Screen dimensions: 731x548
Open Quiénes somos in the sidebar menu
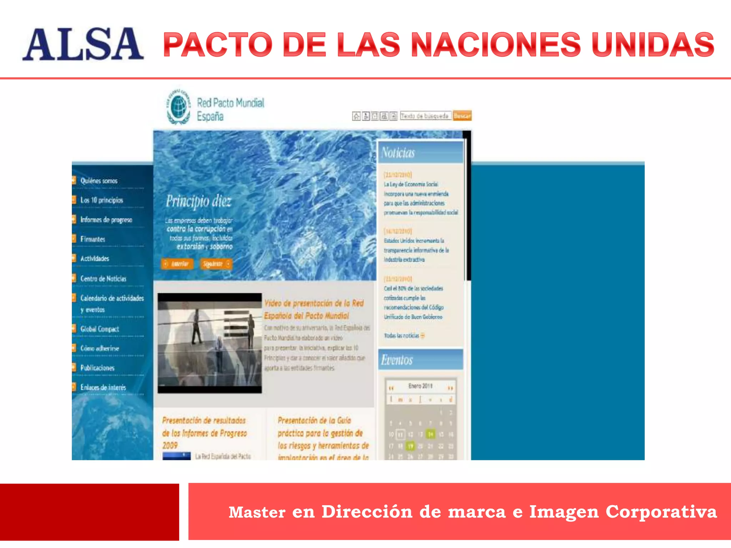tap(99, 181)
